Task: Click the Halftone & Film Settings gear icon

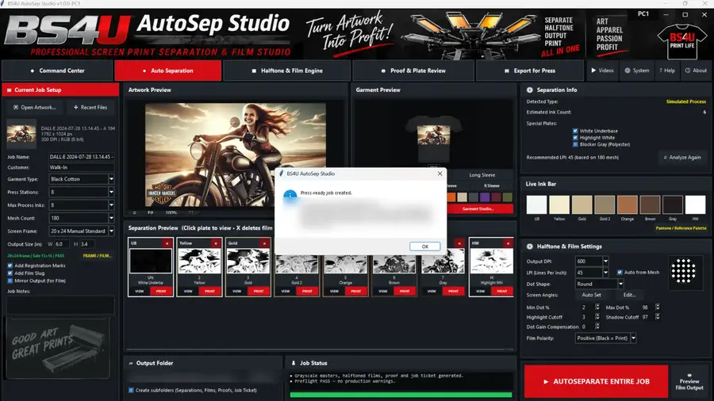Action: coord(530,246)
